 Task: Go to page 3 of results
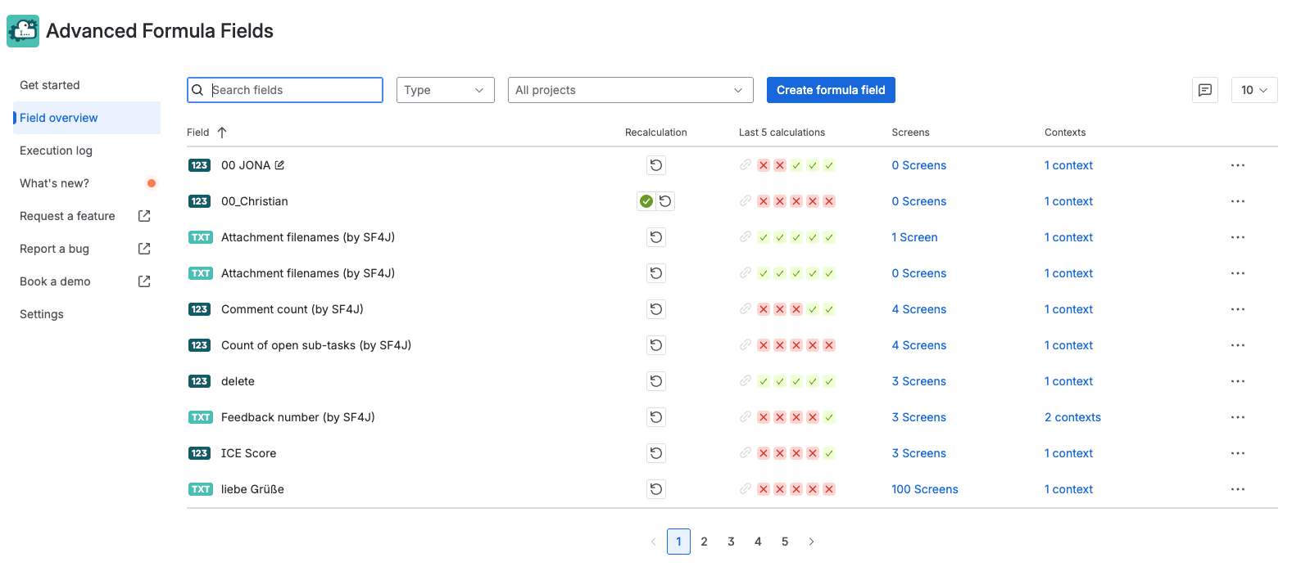tap(731, 542)
